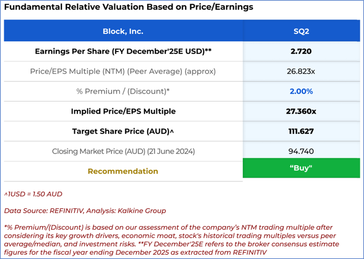Click the "SQ2" column header
364x259 pixels.
point(301,31)
